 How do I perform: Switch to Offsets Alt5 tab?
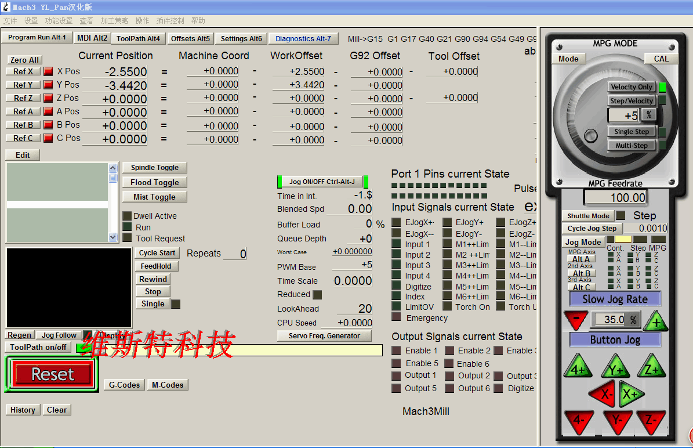pyautogui.click(x=190, y=38)
